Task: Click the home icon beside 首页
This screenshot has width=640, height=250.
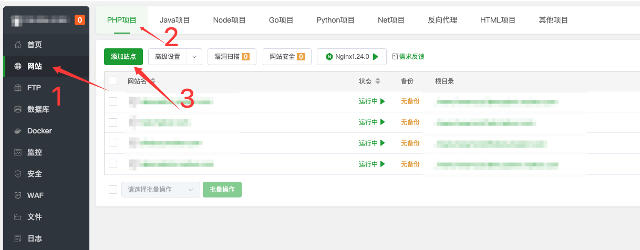Action: tap(18, 45)
